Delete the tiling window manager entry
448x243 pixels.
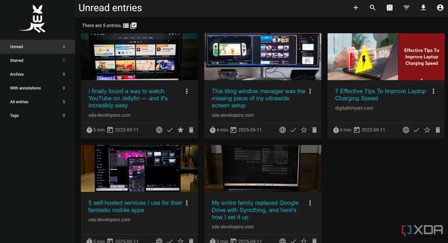(314, 130)
